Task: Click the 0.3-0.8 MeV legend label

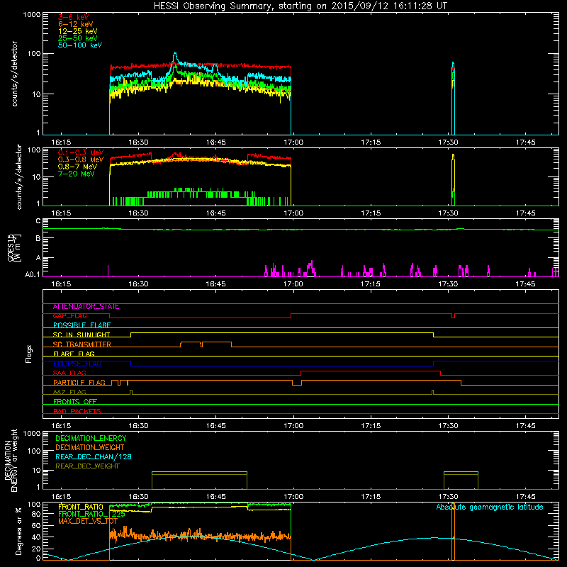Action: click(x=81, y=159)
